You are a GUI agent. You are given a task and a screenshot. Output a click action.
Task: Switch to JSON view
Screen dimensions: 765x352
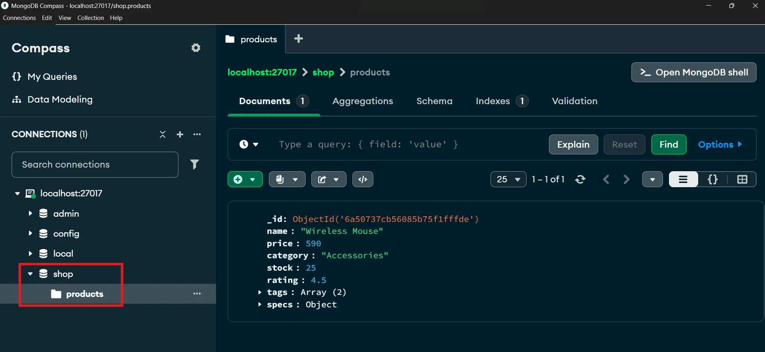point(713,179)
